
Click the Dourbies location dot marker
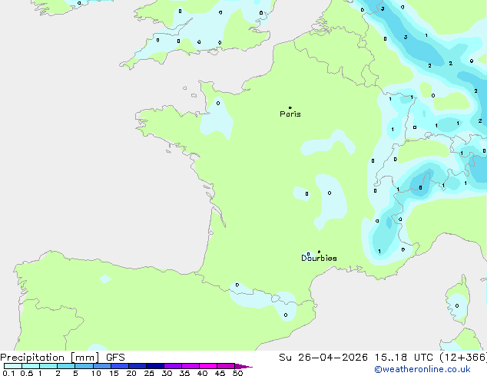(x=319, y=252)
